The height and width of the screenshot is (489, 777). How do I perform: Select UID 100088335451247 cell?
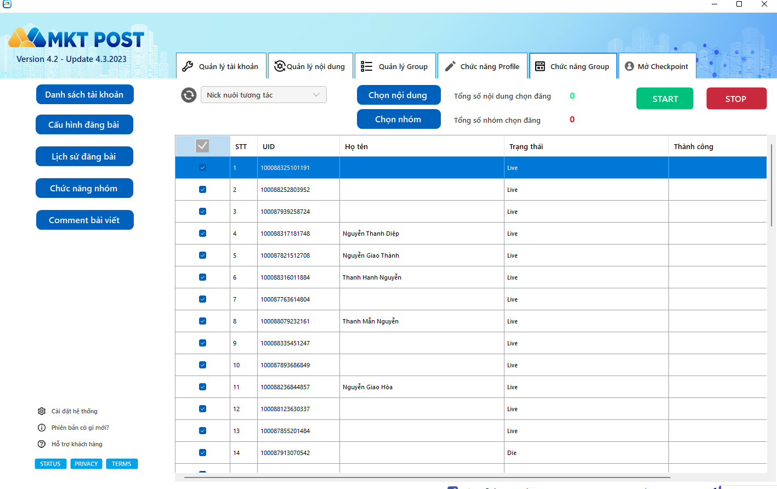pyautogui.click(x=298, y=343)
